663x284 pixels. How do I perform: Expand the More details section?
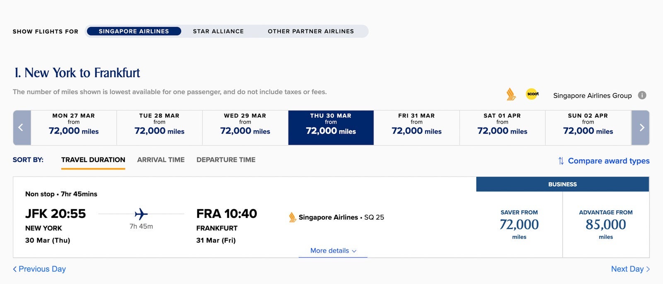tap(332, 251)
